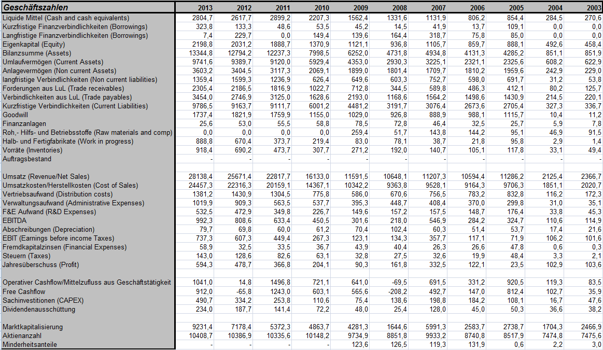Image resolution: width=603 pixels, height=350 pixels.
Task: Click the 259,4 raw materials value
Action: (359, 133)
